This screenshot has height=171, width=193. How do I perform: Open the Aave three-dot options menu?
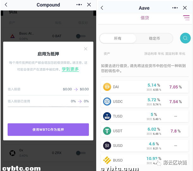(x=175, y=8)
